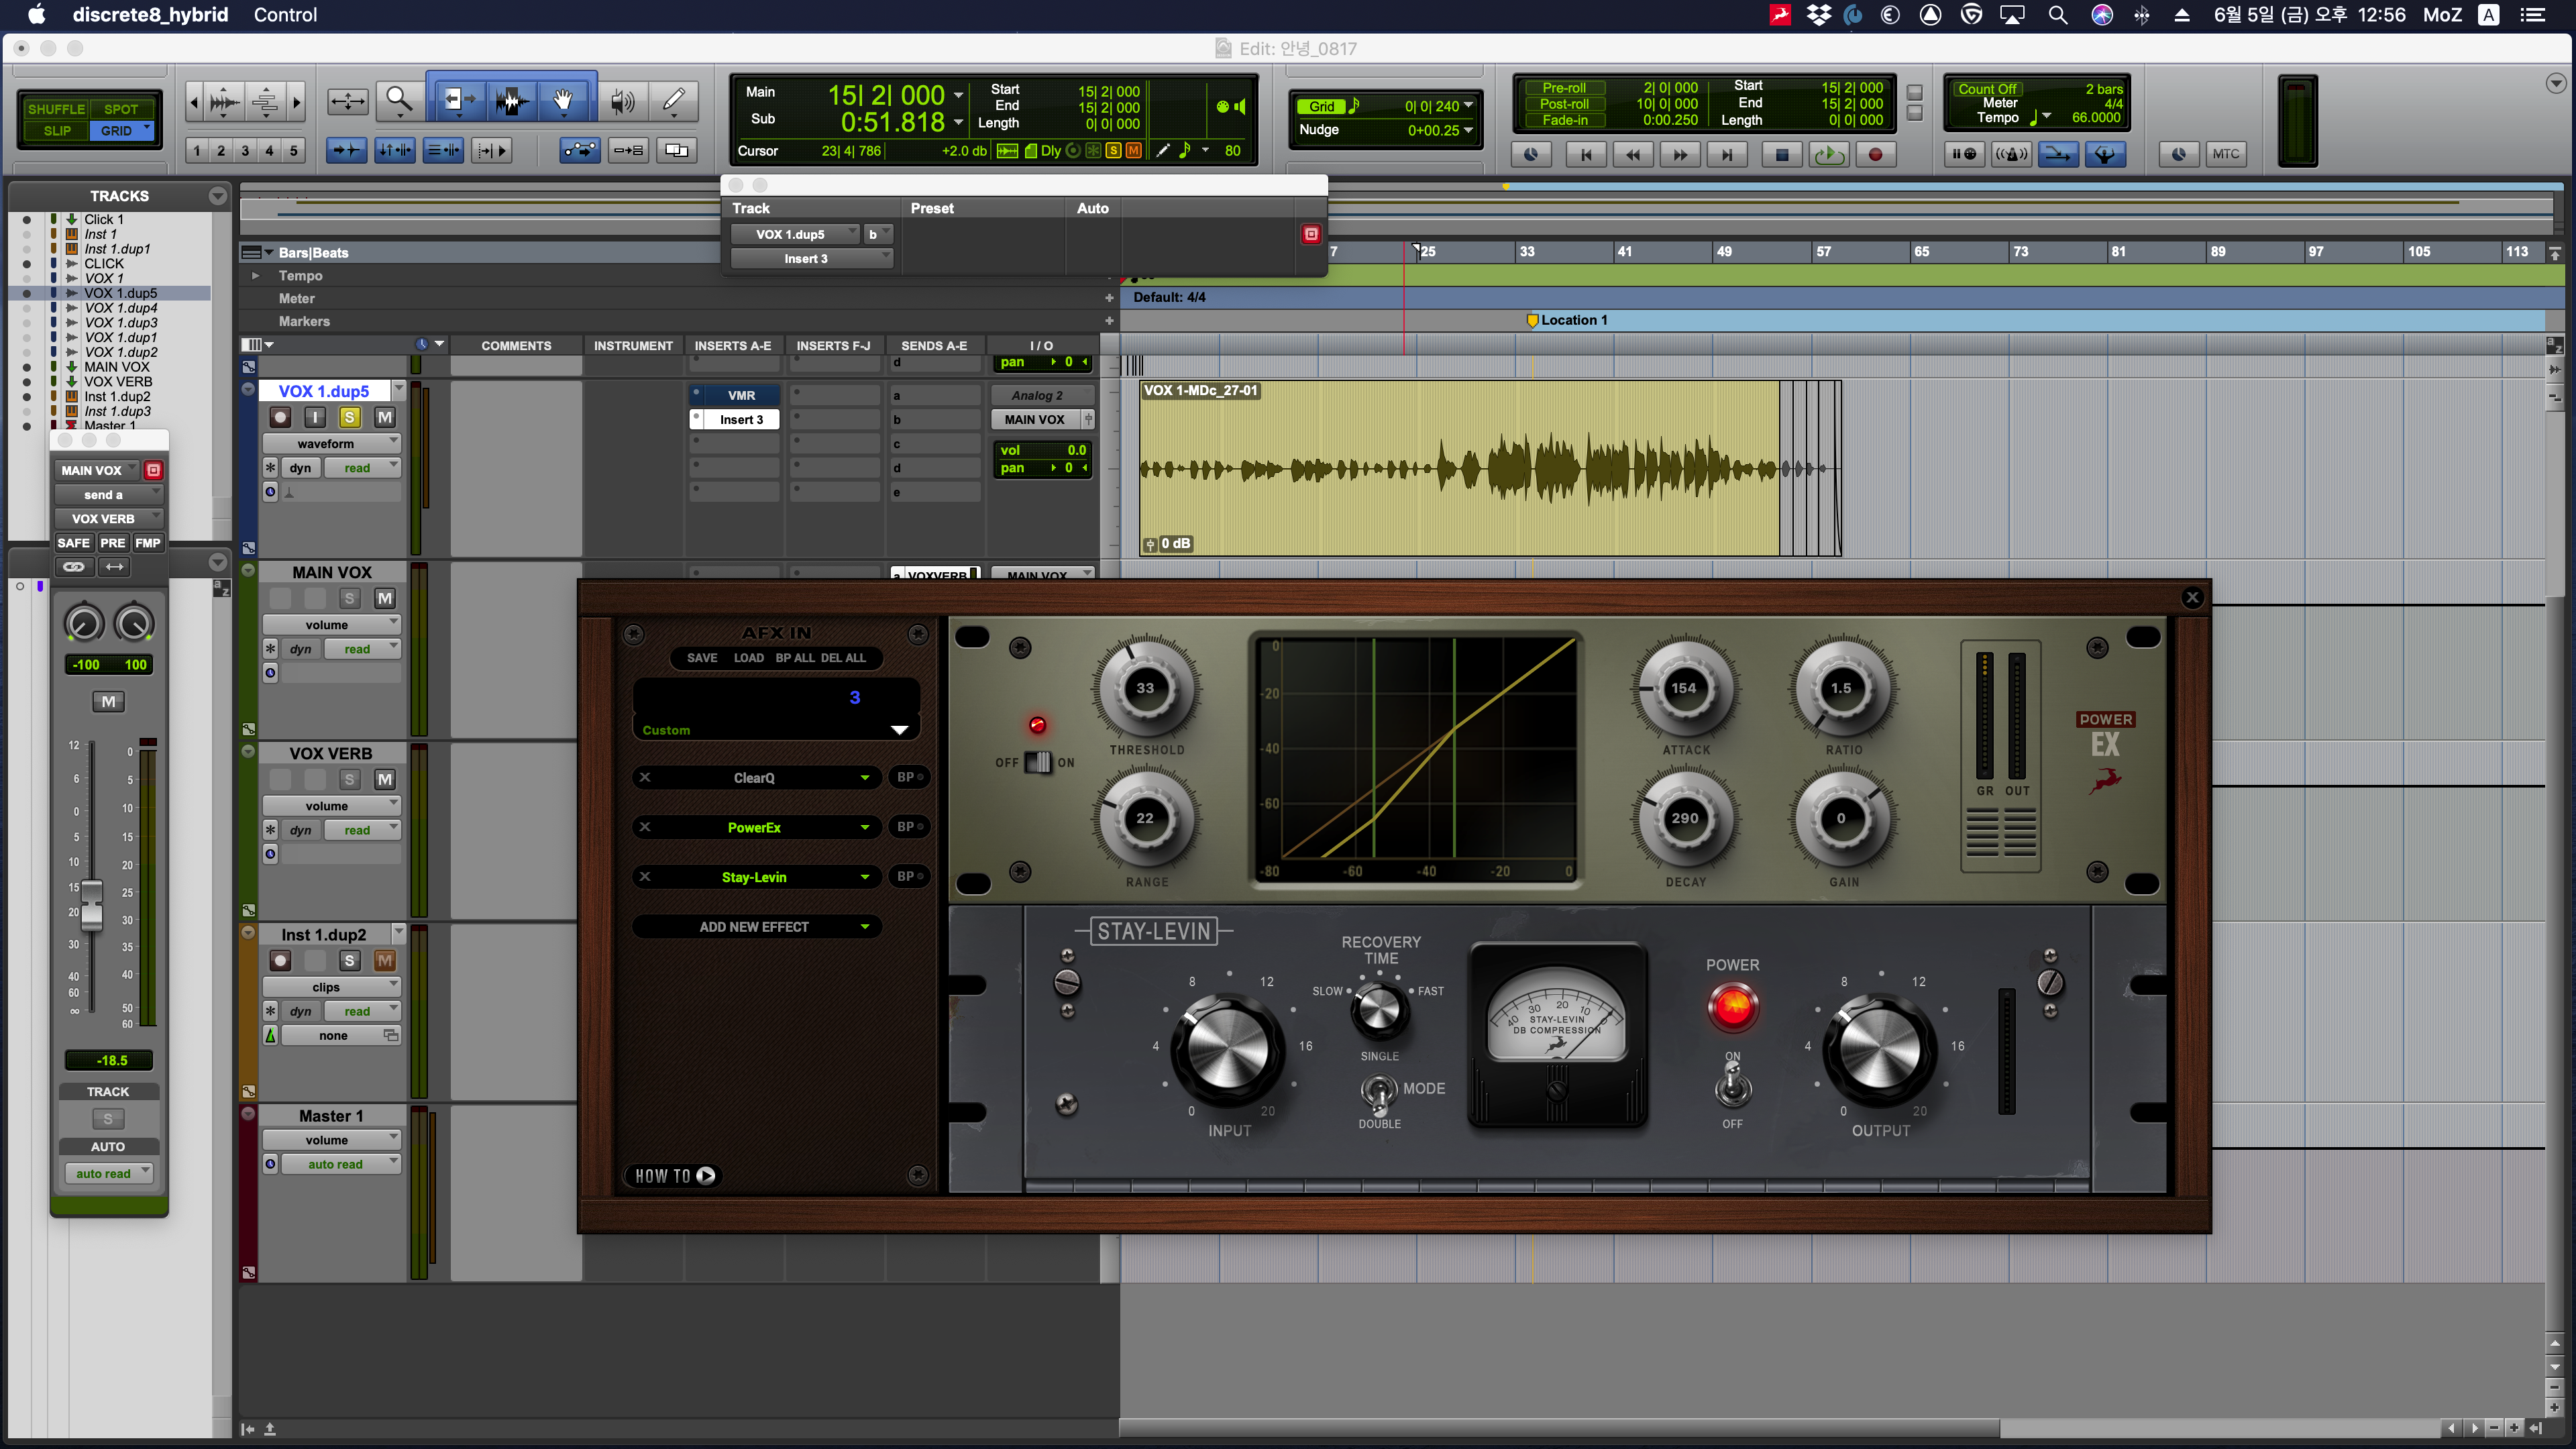Remove the ClearQ effect with its X

point(645,777)
